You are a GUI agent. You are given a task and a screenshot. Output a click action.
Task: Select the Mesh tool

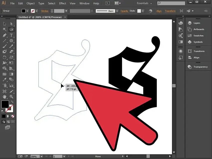[x=4, y=74]
